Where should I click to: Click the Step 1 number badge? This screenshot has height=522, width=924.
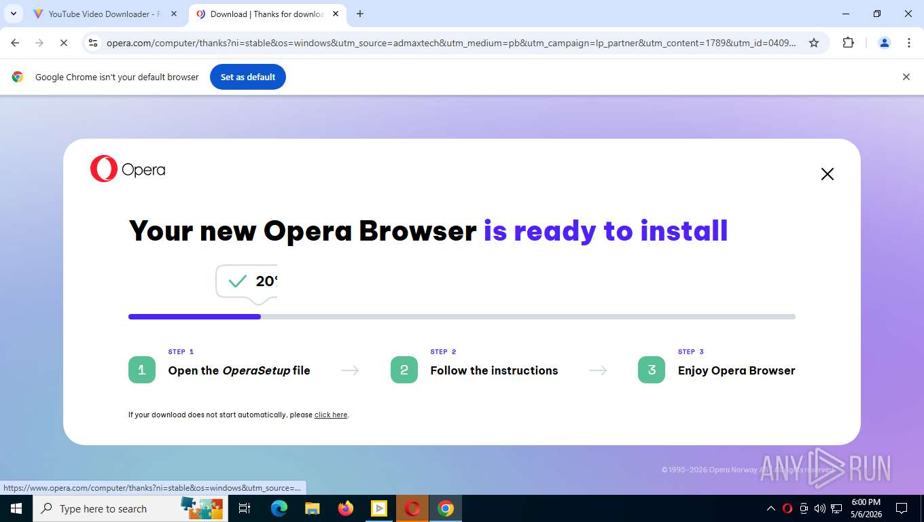click(142, 370)
